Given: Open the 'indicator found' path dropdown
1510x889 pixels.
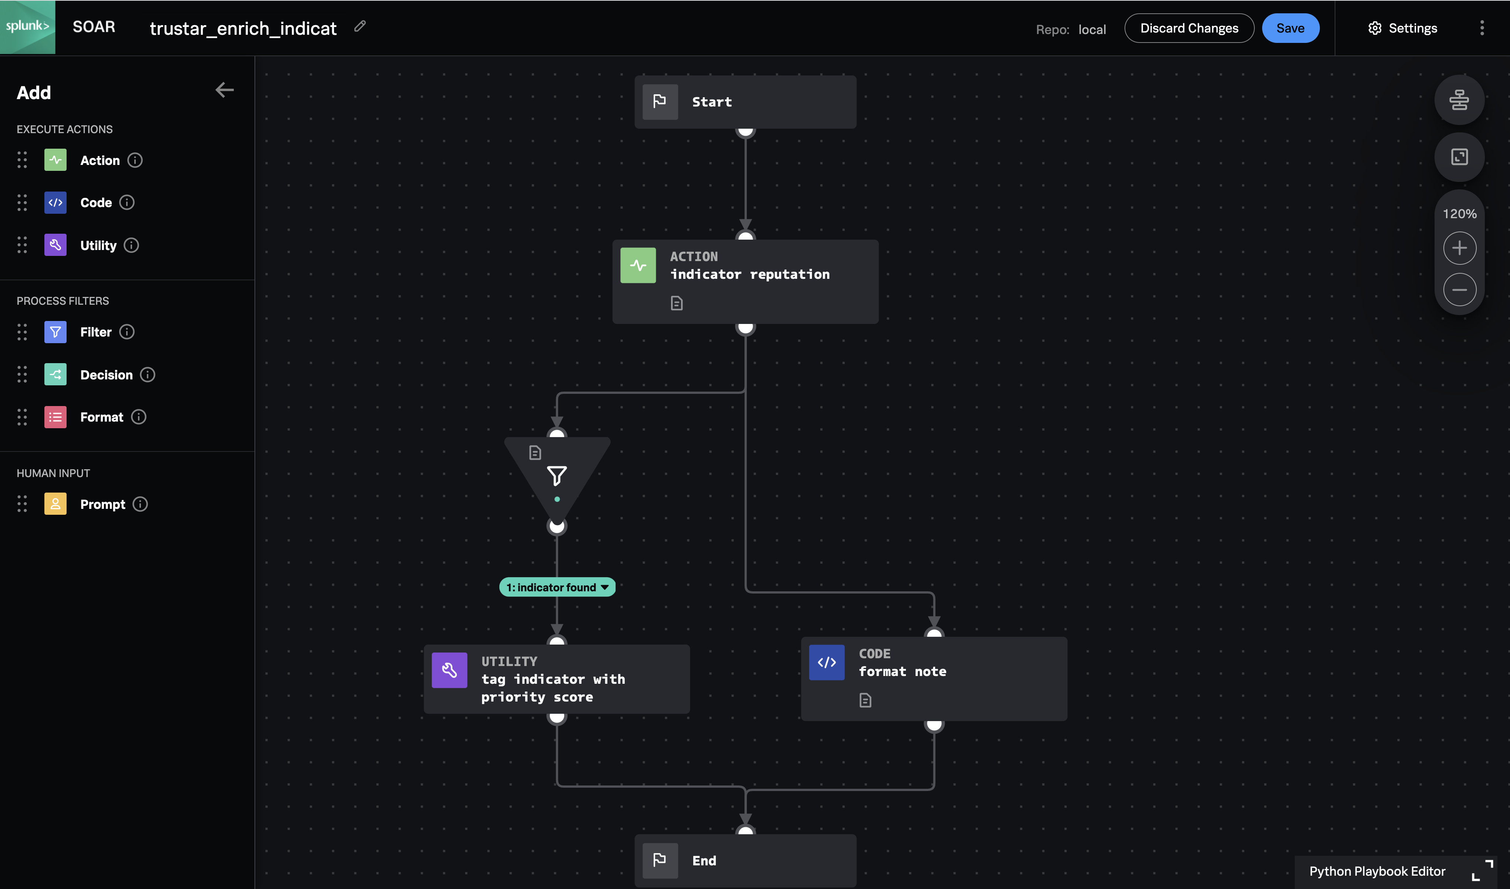Looking at the screenshot, I should point(604,587).
